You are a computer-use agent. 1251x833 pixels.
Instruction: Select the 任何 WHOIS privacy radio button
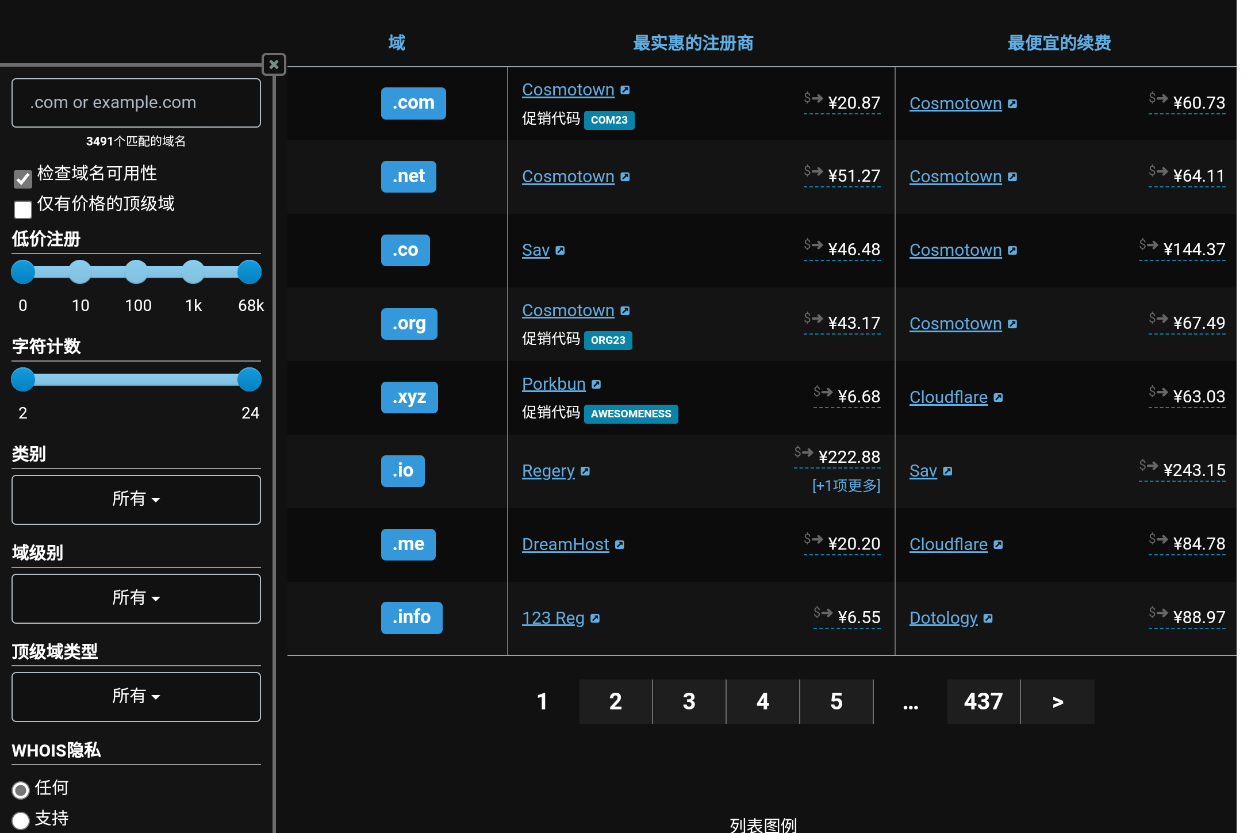click(x=21, y=790)
